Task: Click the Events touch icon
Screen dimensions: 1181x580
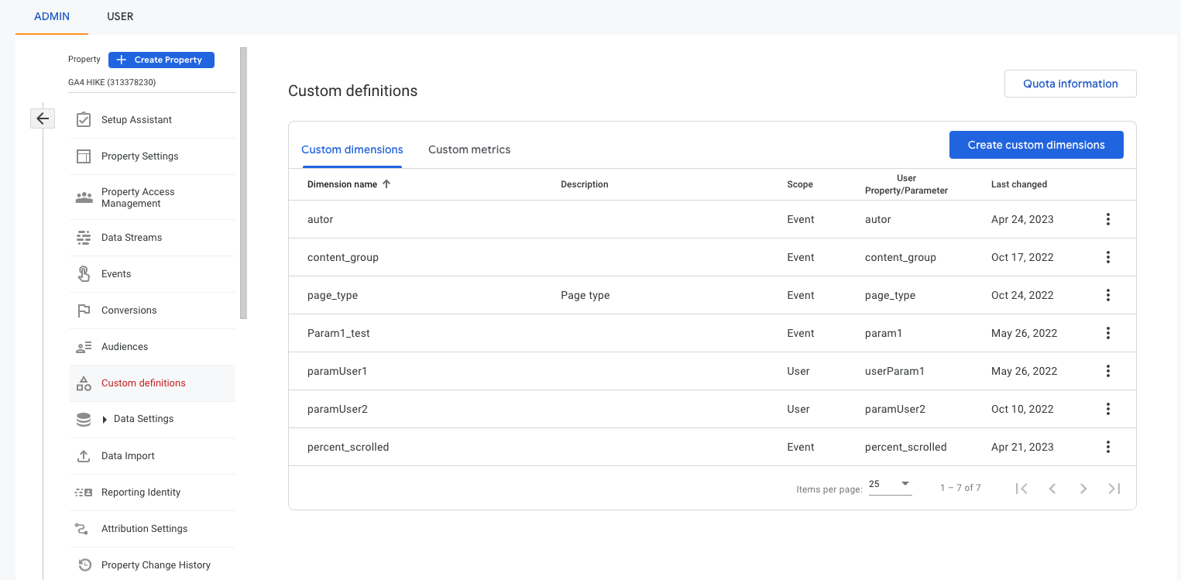Action: point(84,274)
